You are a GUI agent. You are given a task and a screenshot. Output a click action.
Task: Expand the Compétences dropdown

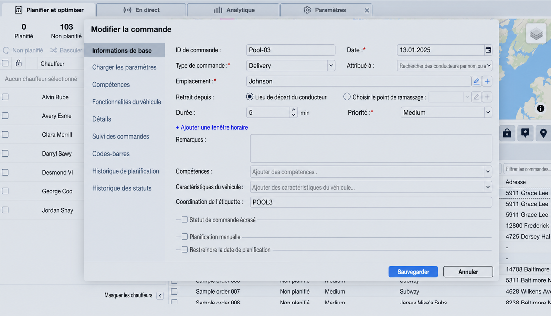click(488, 172)
